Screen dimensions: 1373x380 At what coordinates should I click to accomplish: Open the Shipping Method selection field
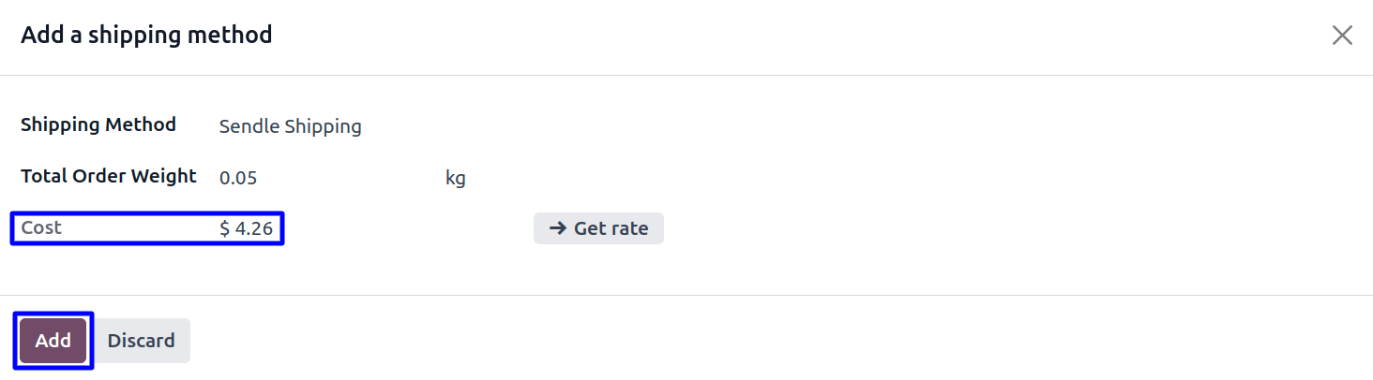(291, 126)
